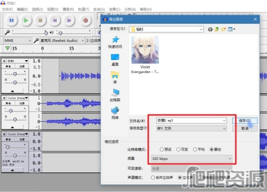This screenshot has width=267, height=192.
Task: Click the Stop transport button
Action: pos(40,20)
